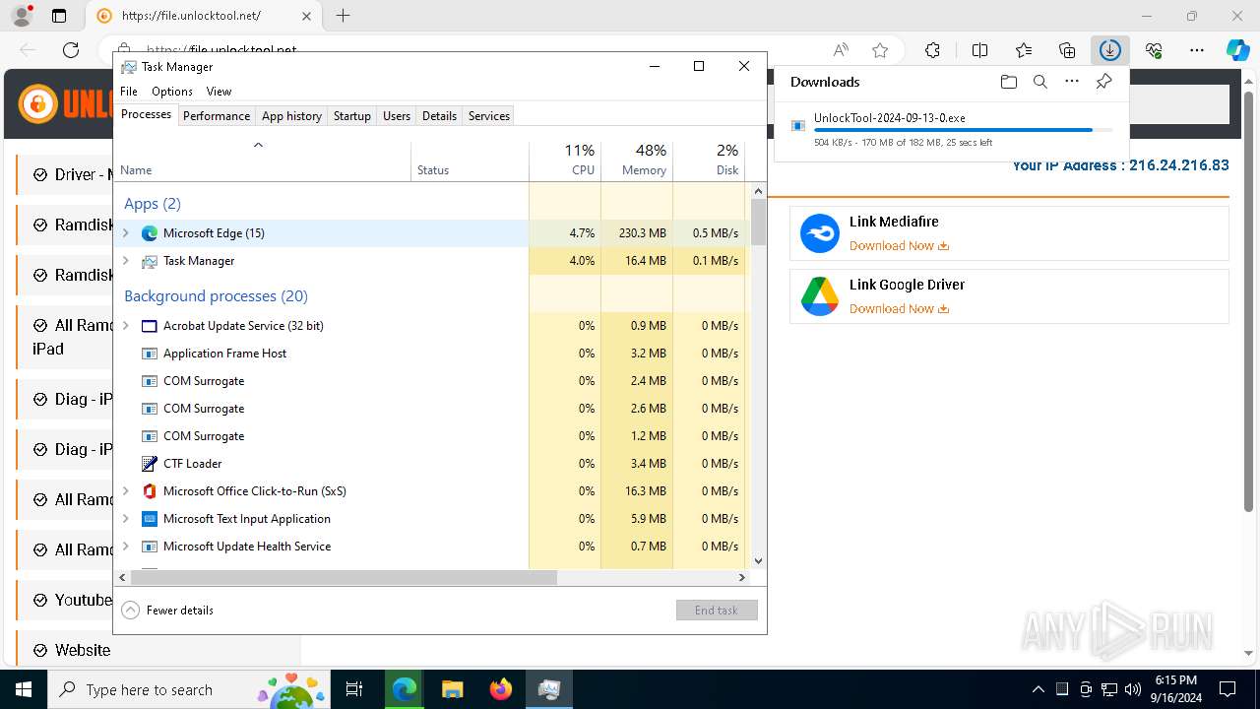Toggle Edge split screen icon
Screen dimensions: 1260x709
[x=979, y=50]
